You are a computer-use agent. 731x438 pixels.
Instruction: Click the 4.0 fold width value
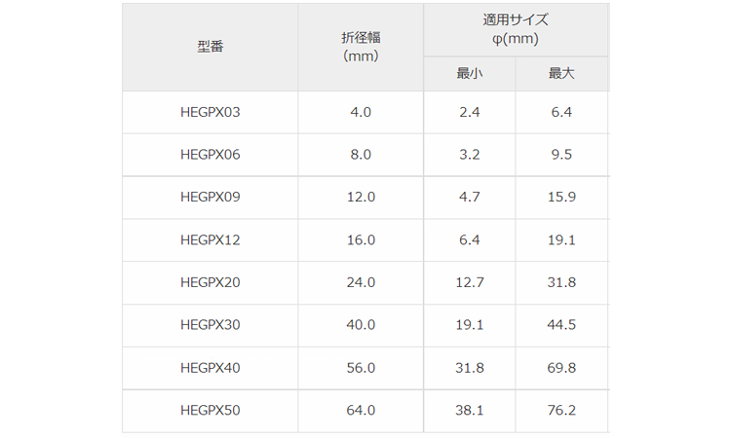361,112
